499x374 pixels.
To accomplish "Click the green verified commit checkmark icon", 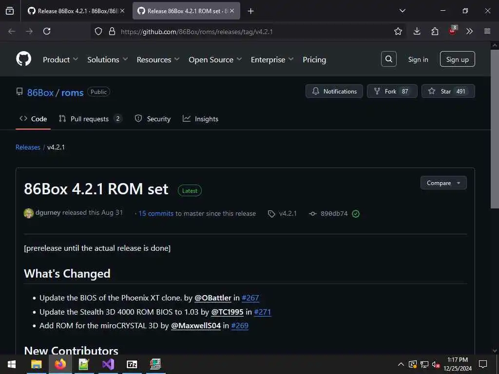I will pos(356,214).
